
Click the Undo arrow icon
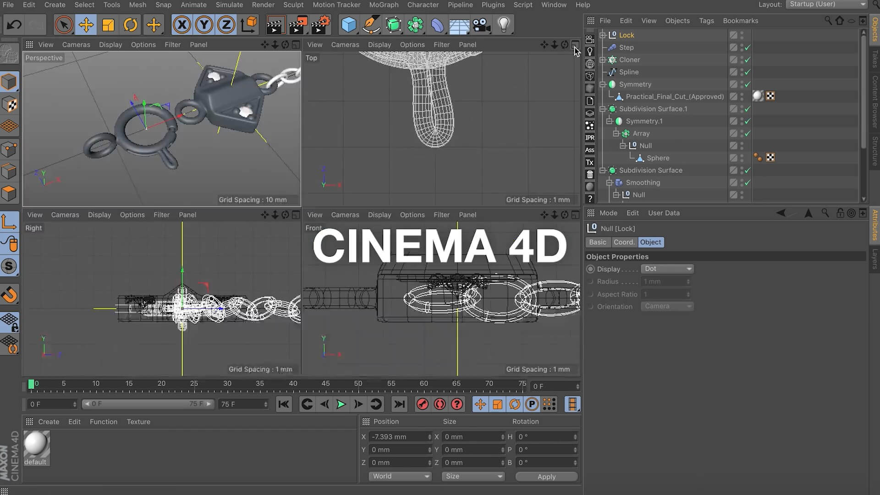point(14,25)
